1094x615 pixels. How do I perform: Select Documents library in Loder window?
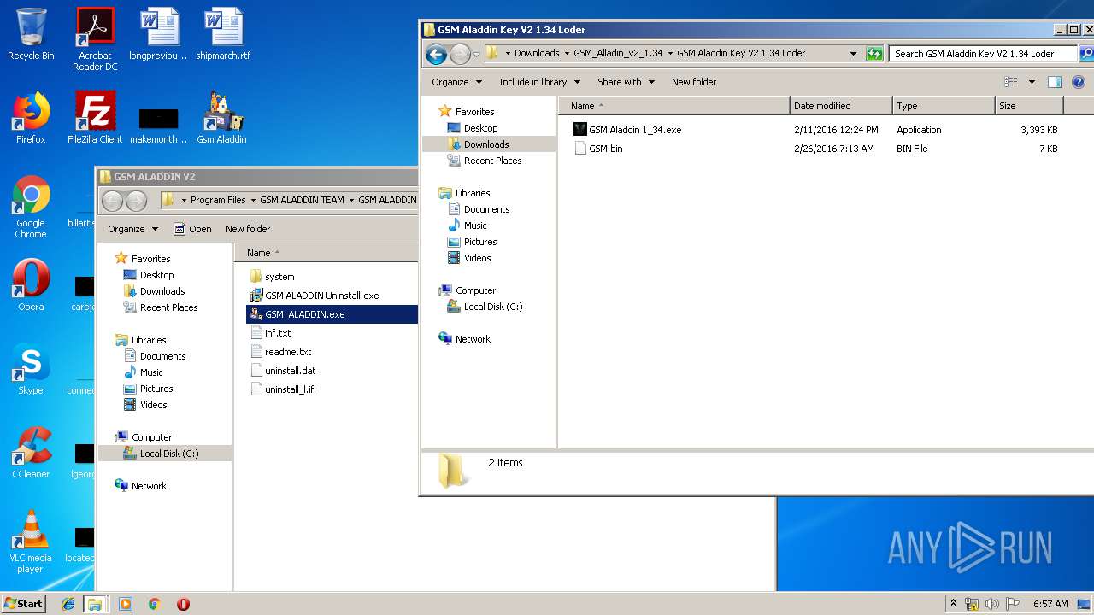[x=486, y=209]
